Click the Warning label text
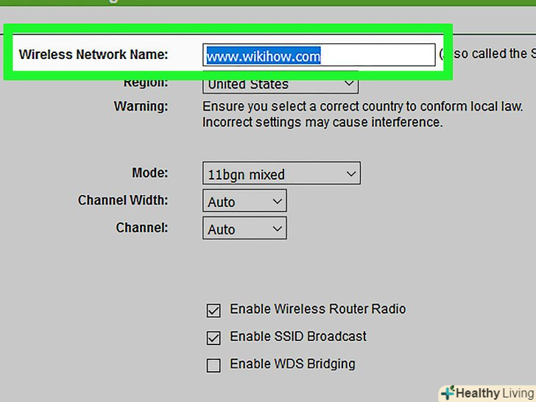The height and width of the screenshot is (402, 536). pos(141,106)
